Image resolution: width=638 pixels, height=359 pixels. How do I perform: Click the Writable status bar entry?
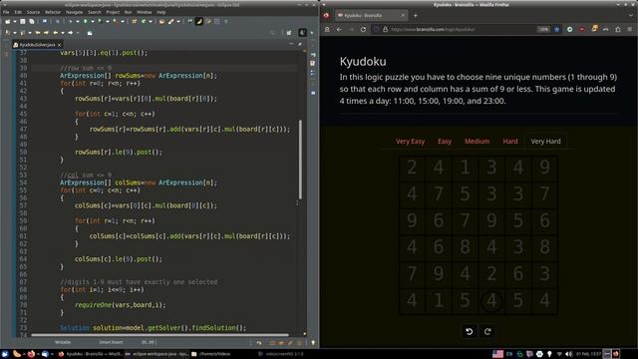pos(63,343)
